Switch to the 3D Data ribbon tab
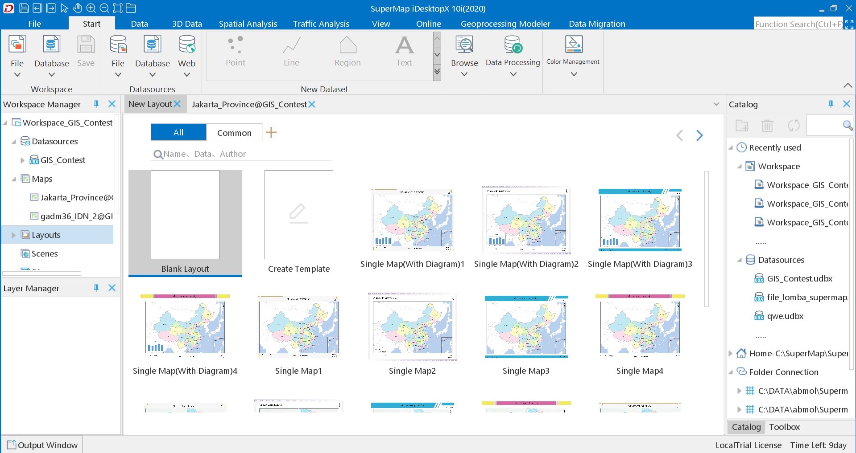Image resolution: width=856 pixels, height=453 pixels. [x=187, y=24]
